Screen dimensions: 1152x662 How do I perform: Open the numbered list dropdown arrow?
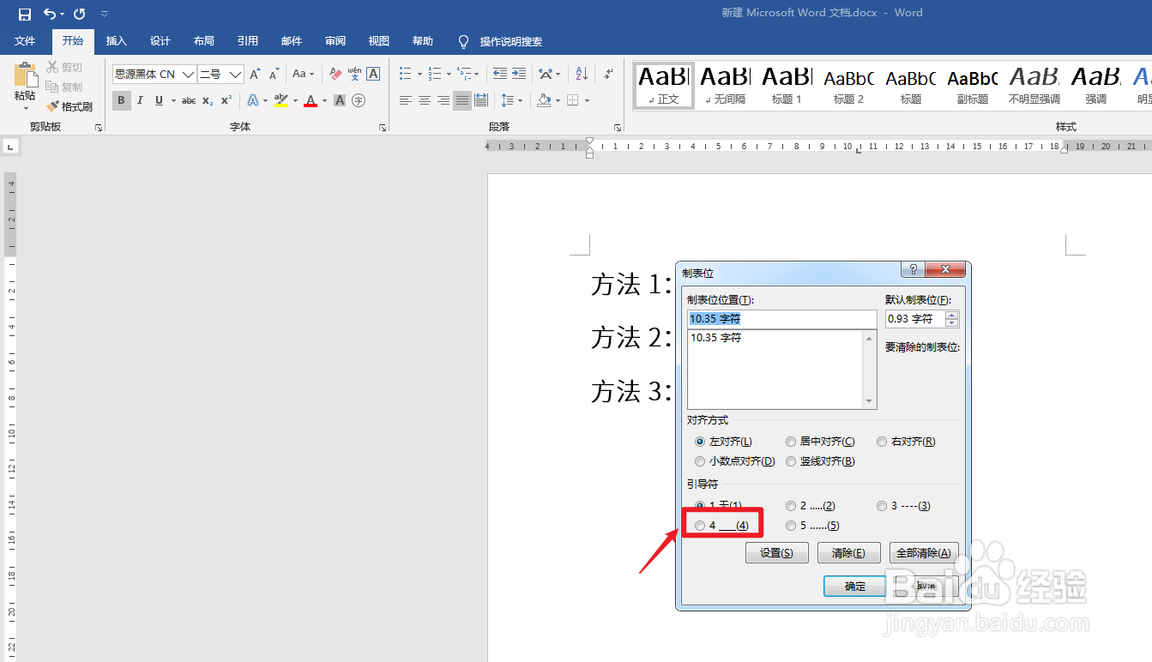[449, 75]
